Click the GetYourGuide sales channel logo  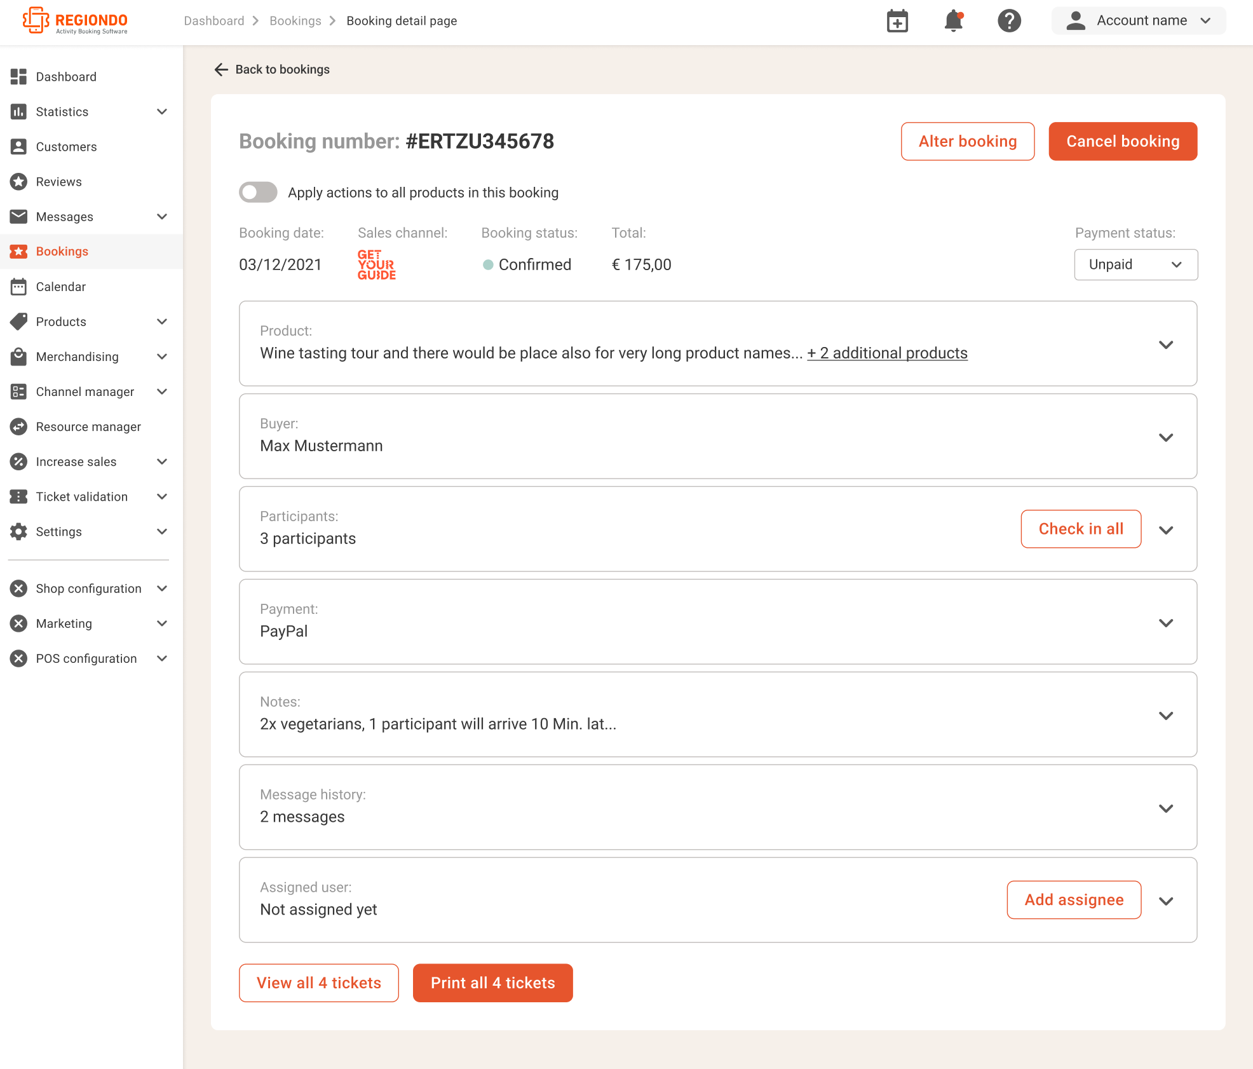[x=376, y=264]
